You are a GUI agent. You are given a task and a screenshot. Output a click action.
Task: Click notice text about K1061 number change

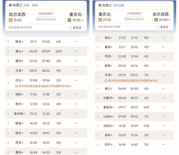[x=133, y=81]
